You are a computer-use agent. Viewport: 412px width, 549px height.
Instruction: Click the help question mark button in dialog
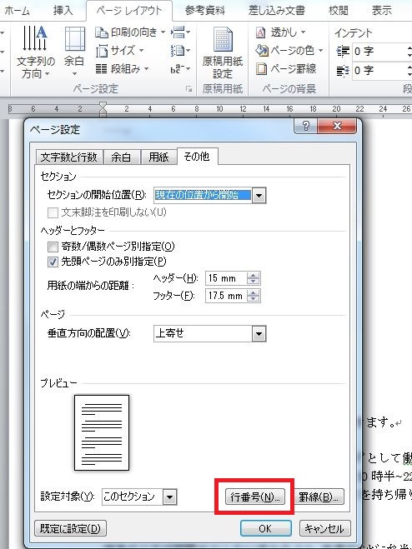point(306,126)
